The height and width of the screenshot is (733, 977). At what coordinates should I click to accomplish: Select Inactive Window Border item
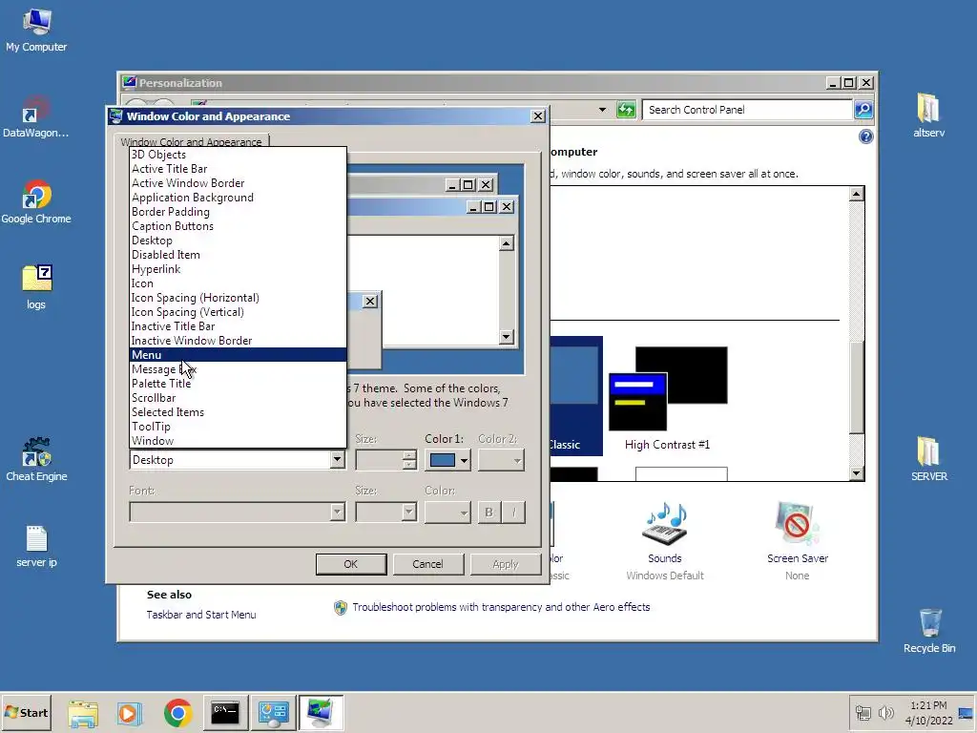click(x=238, y=341)
